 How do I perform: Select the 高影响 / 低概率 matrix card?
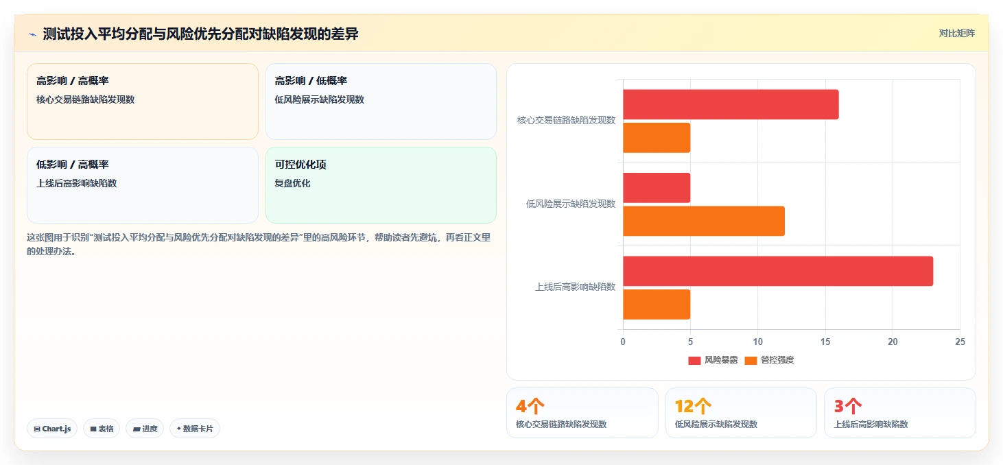click(x=381, y=102)
